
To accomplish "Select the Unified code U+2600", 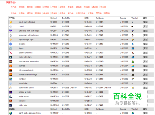I will point(54,22).
